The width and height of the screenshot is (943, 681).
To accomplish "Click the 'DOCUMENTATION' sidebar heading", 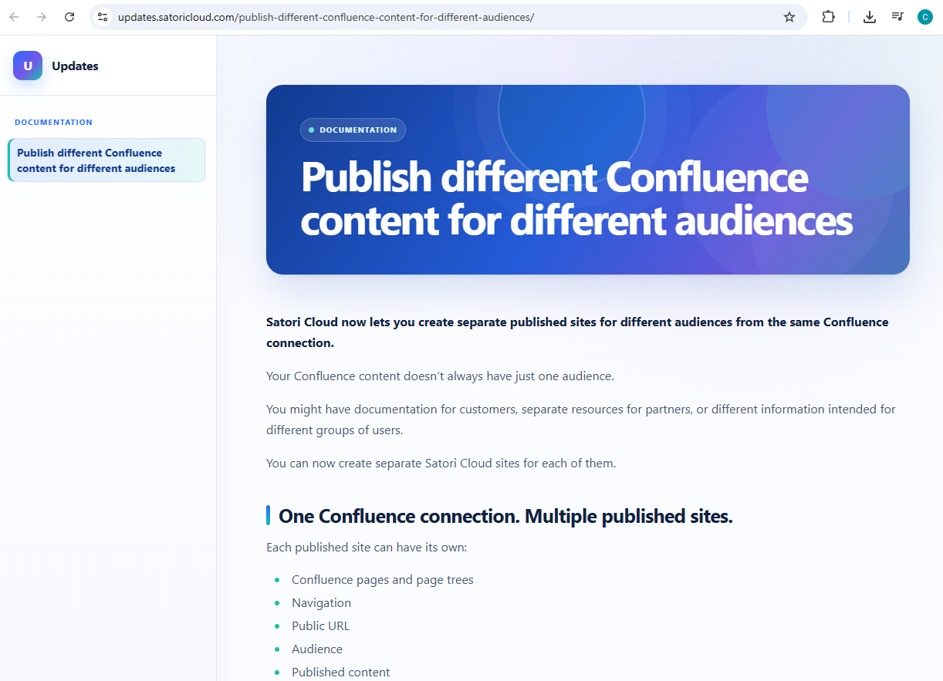I will pyautogui.click(x=53, y=123).
